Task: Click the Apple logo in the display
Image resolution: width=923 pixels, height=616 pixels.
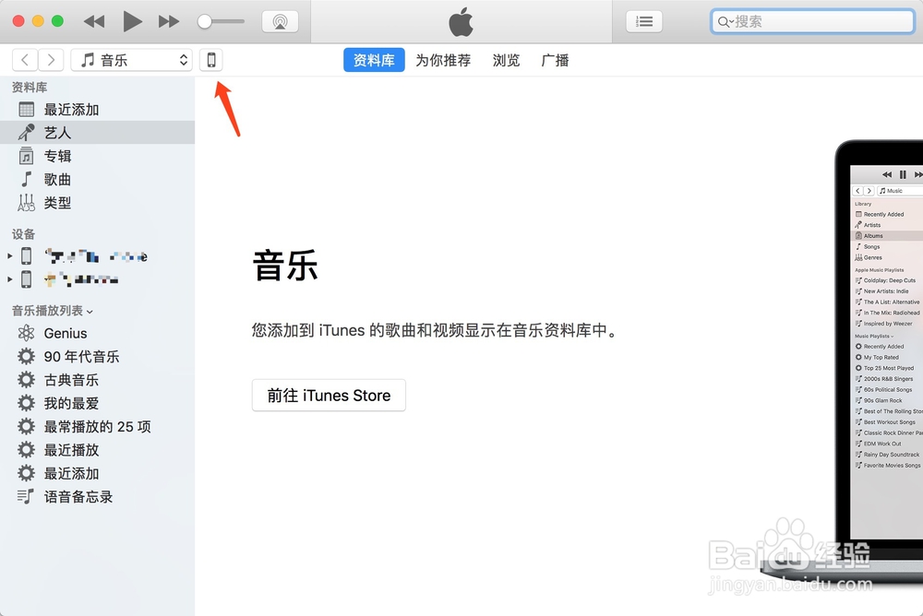Action: (461, 22)
